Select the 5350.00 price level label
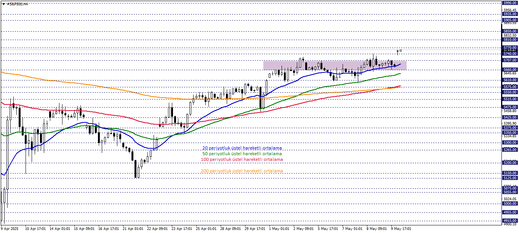 [x=510, y=132]
